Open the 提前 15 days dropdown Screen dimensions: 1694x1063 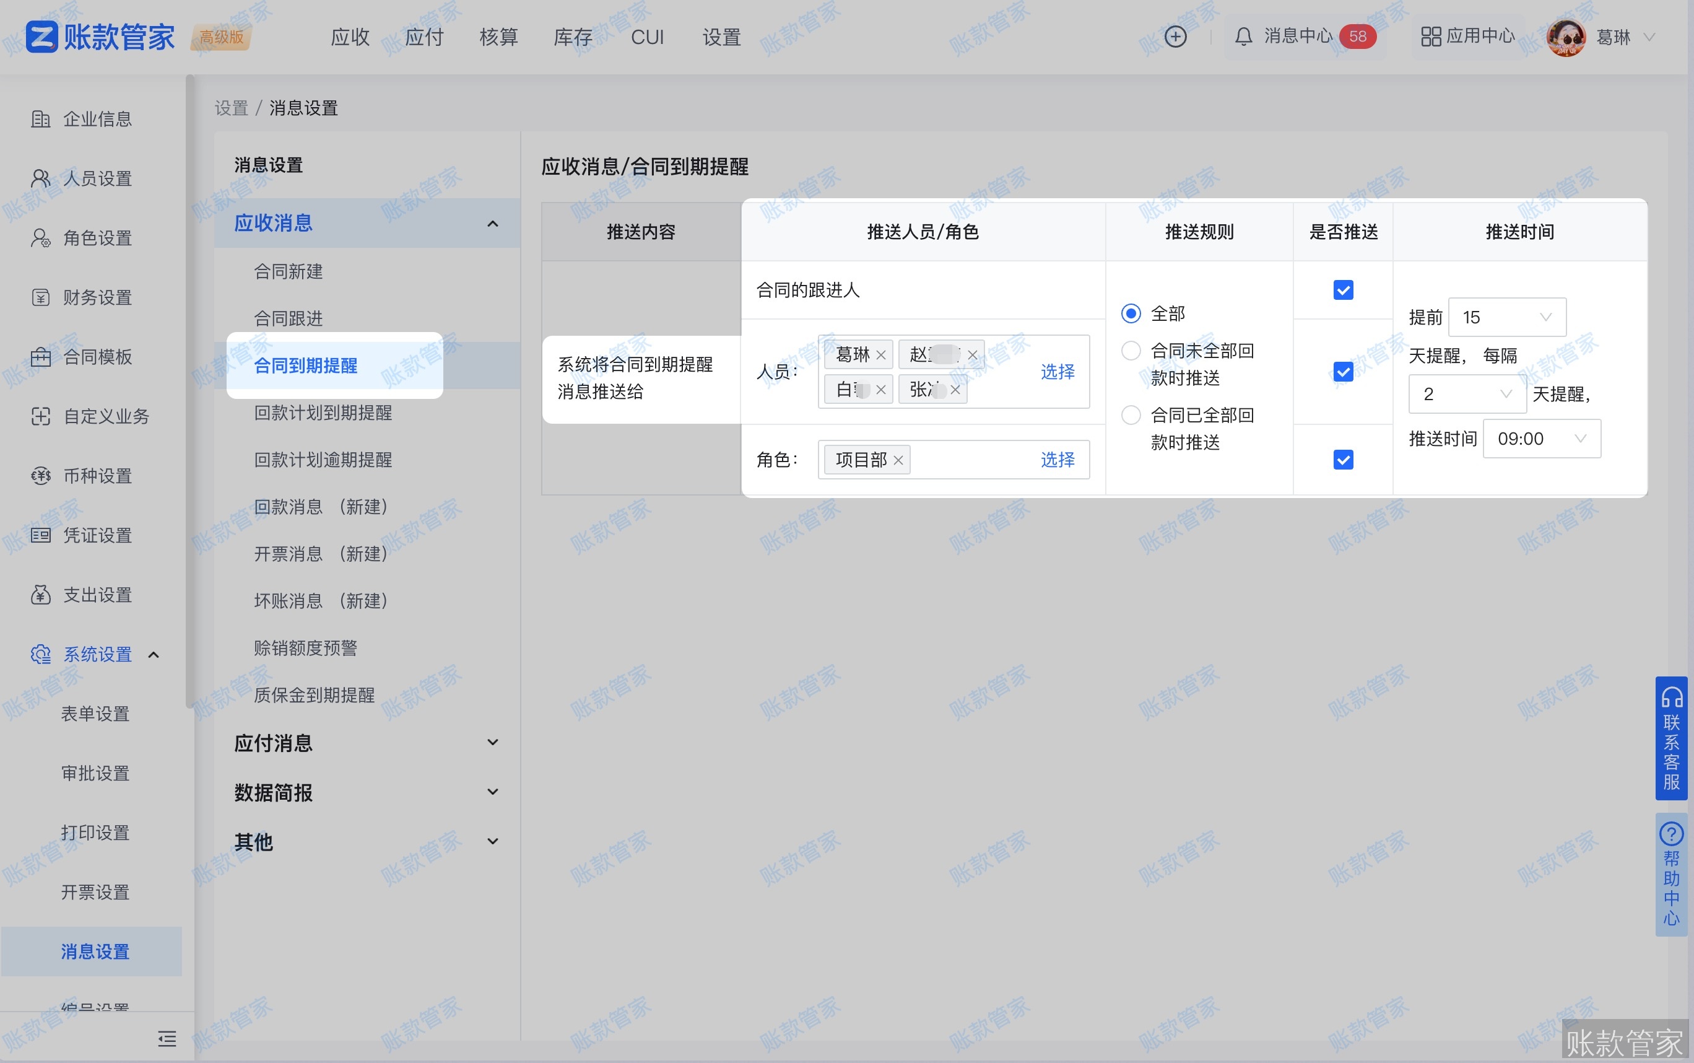[1507, 317]
